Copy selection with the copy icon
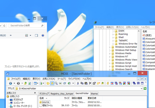The width and height of the screenshot is (155, 108). click(82, 83)
